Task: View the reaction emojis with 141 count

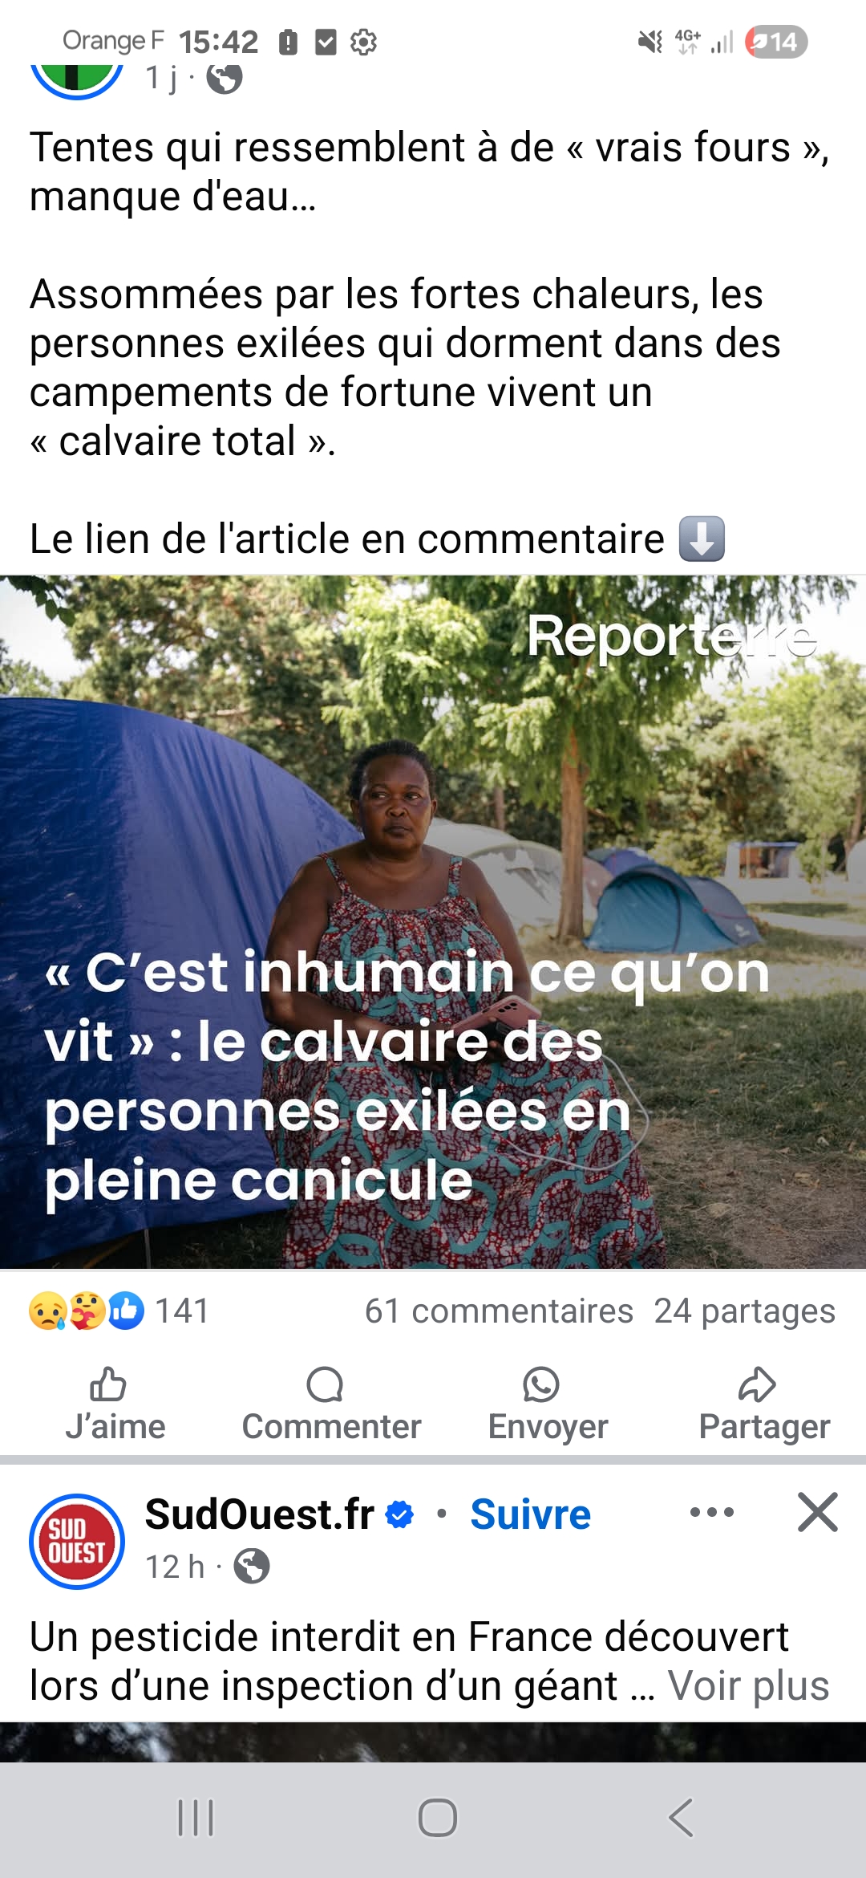Action: [x=119, y=1311]
